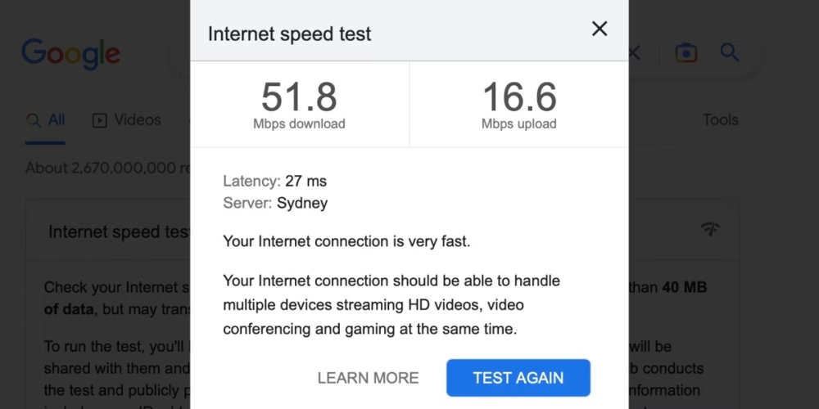Click the Google logo
Image resolution: width=819 pixels, height=409 pixels.
[71, 54]
